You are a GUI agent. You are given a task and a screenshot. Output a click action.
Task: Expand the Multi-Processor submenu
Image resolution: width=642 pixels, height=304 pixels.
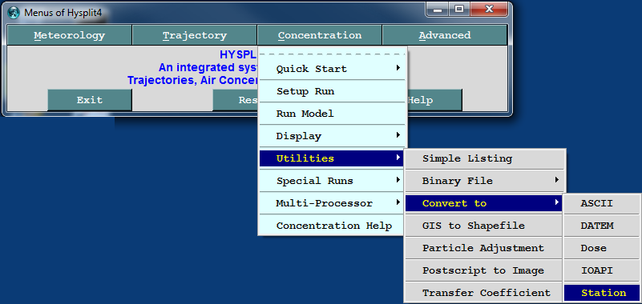tap(333, 203)
